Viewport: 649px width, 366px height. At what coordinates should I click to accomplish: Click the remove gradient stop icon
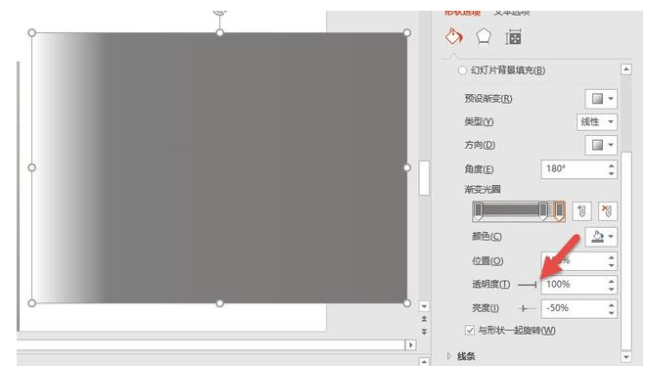[607, 211]
